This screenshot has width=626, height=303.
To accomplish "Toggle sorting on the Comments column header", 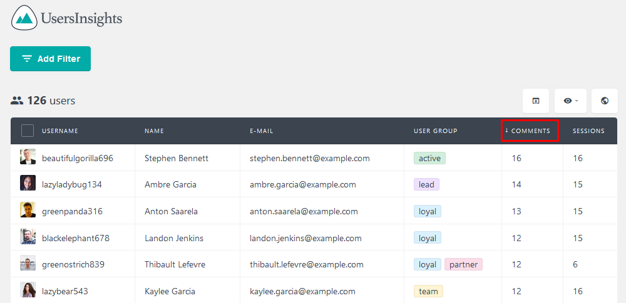I will pyautogui.click(x=530, y=131).
